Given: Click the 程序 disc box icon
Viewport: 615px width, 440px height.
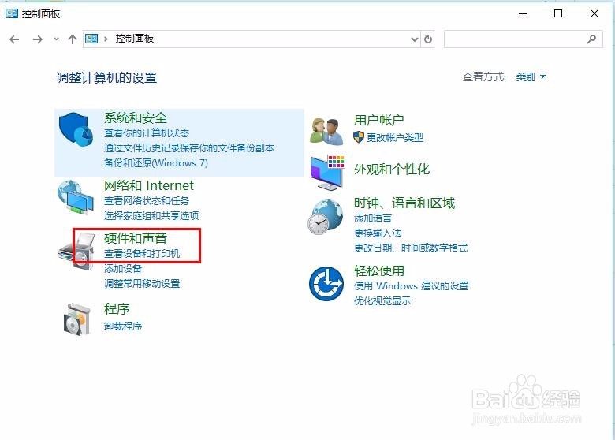Looking at the screenshot, I should (77, 319).
